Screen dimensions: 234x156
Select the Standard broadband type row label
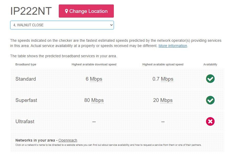click(x=26, y=79)
